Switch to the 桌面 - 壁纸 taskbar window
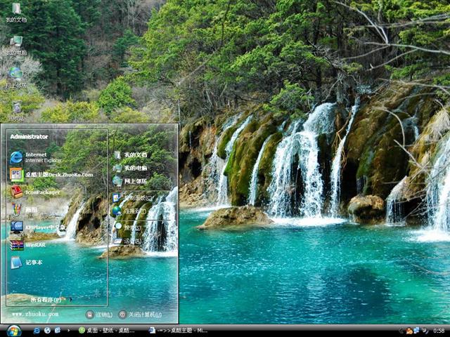 tap(107, 331)
